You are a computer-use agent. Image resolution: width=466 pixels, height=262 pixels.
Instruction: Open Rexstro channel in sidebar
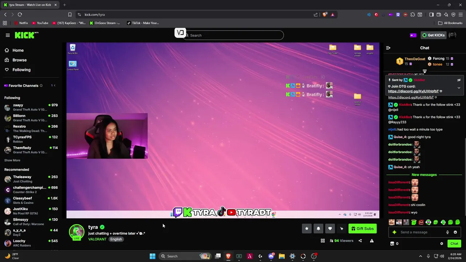coord(31,128)
